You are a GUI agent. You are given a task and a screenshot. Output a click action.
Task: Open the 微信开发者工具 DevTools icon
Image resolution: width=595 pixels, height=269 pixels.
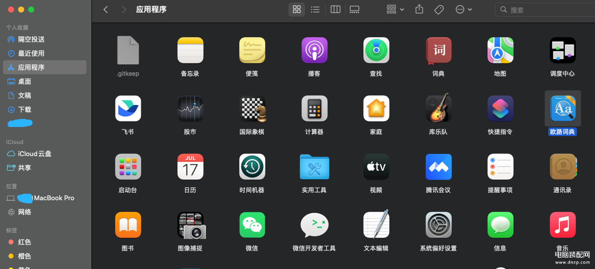tap(314, 225)
